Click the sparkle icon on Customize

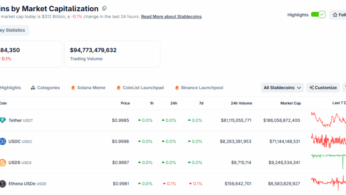[x=311, y=88]
